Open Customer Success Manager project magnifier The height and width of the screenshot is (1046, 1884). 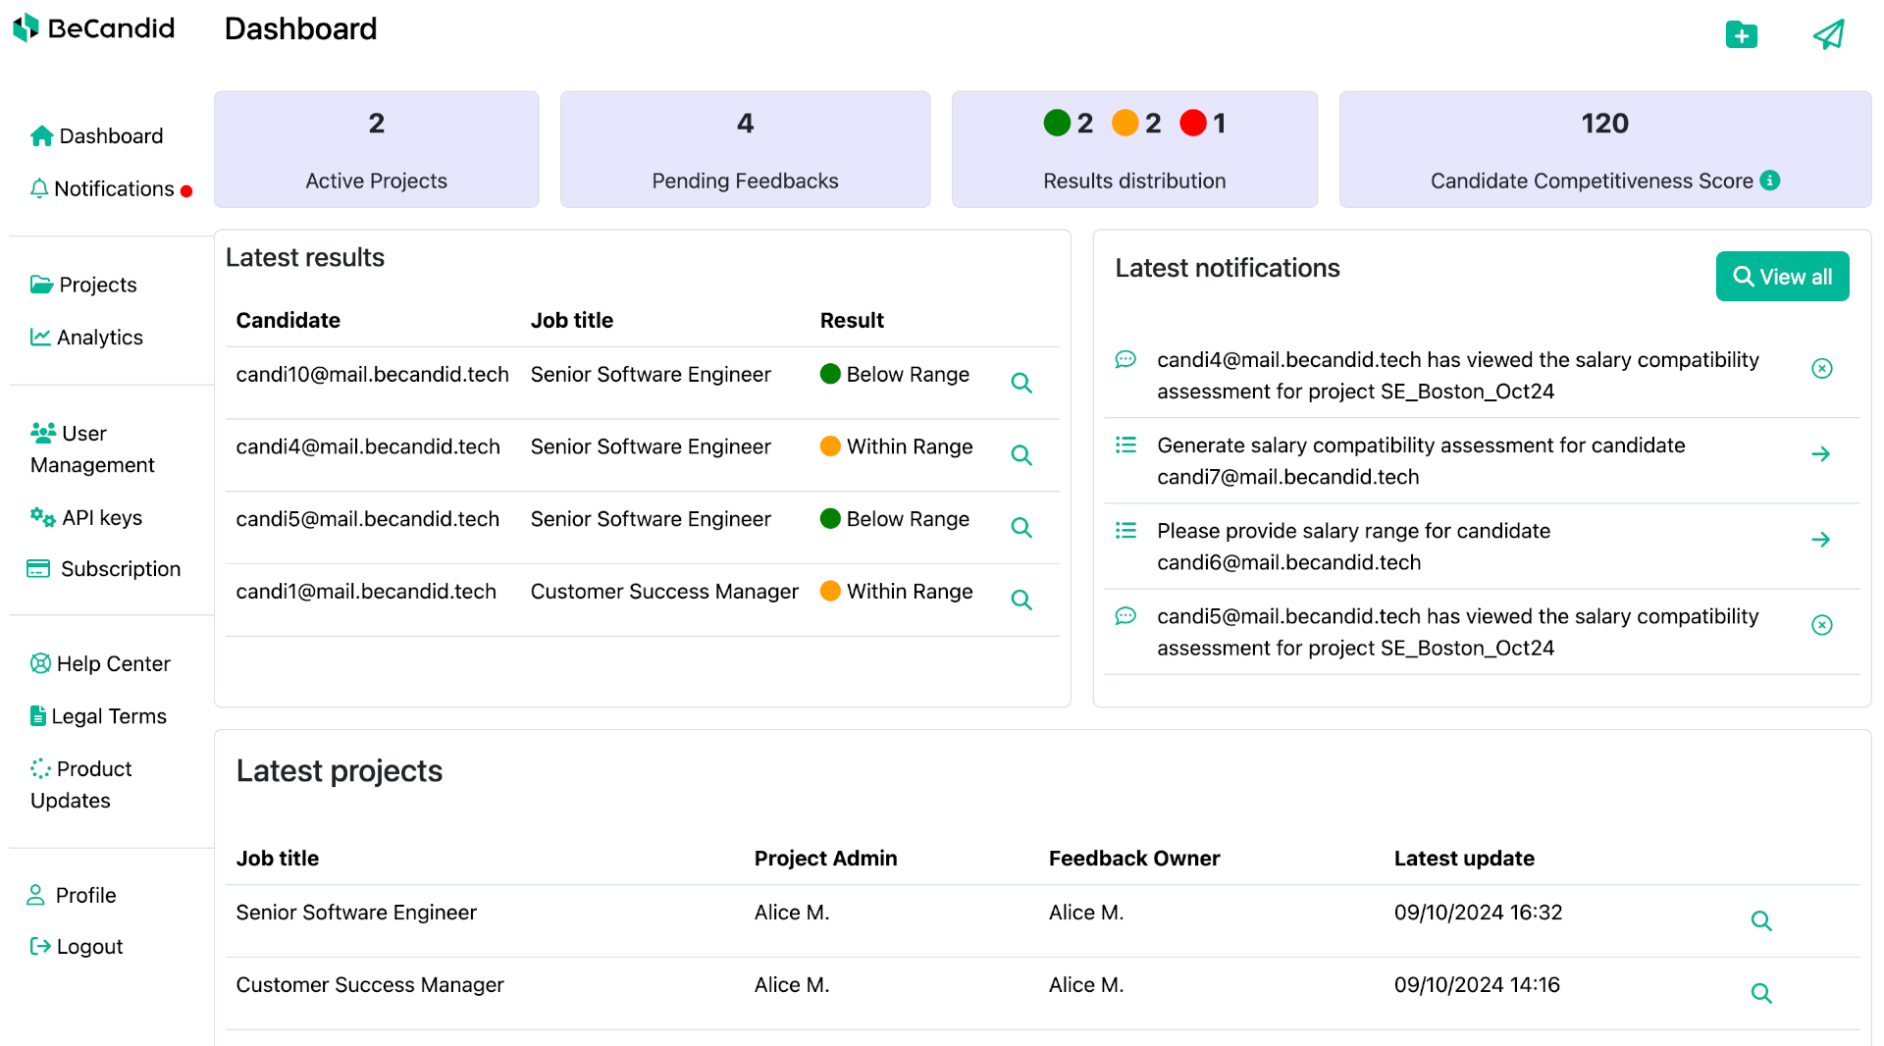pyautogui.click(x=1761, y=993)
